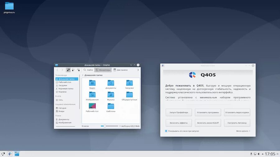Select the Загрузки folder icon in file view
The width and height of the screenshot is (280, 157).
click(129, 83)
